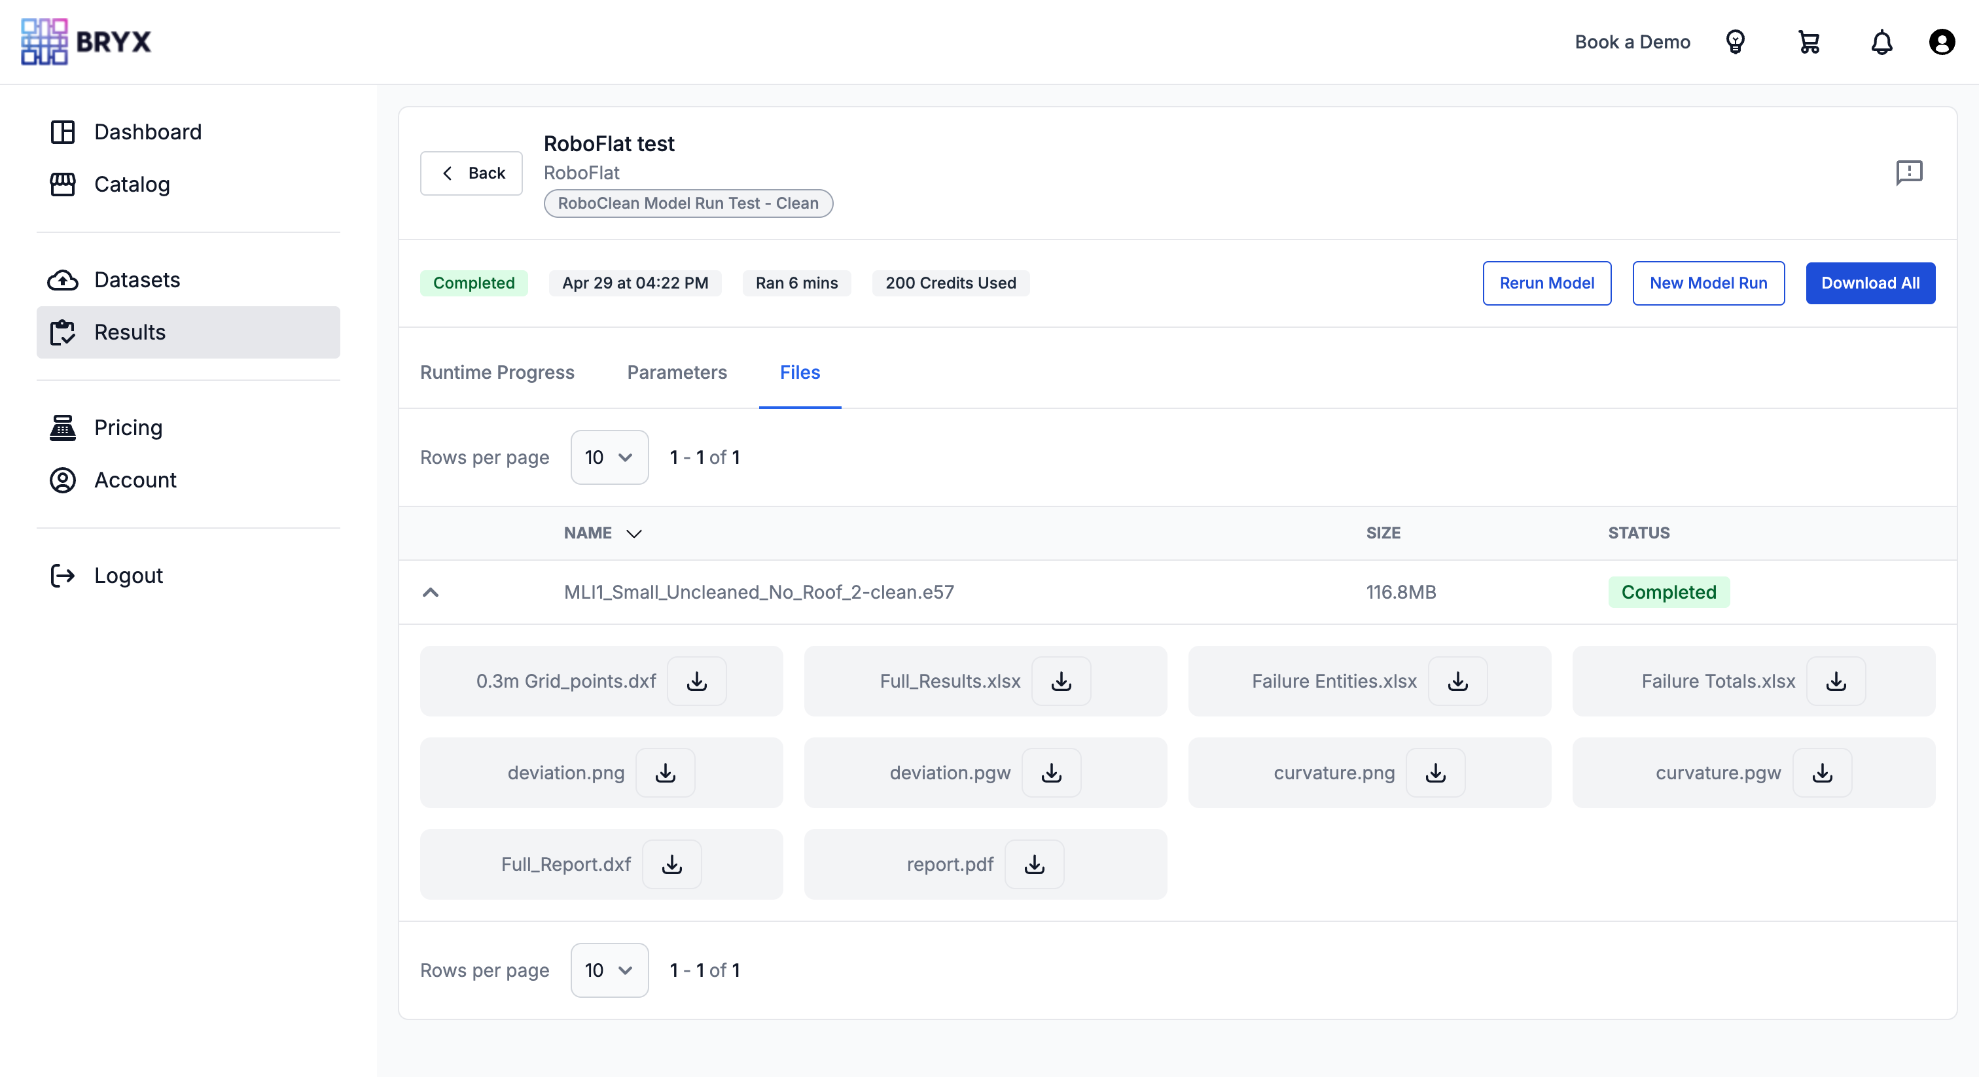Image resolution: width=1979 pixels, height=1077 pixels.
Task: Open the shopping cart icon
Action: 1808,43
